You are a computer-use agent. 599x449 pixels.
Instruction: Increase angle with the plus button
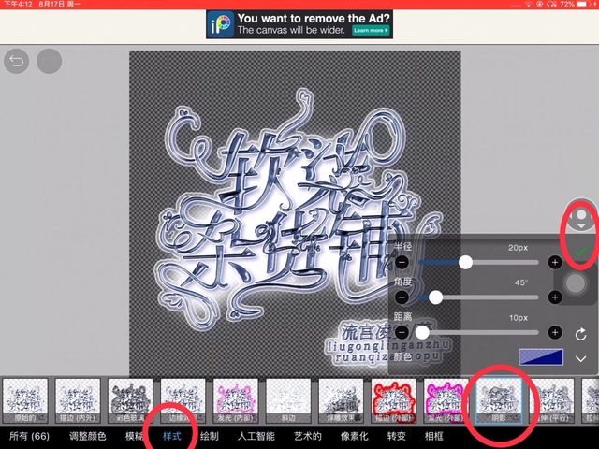point(555,297)
